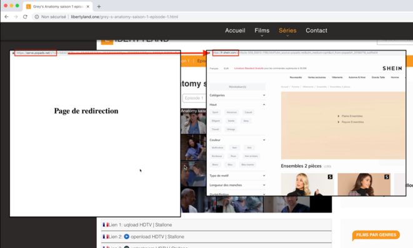Screen dimensions: 413x248
Task: Click the EUR currency selector in Shein
Action: 226,69
